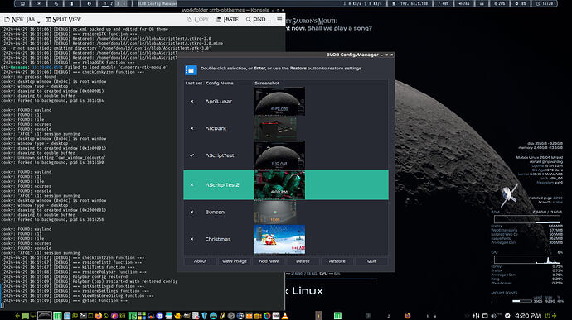Click the green exit arrow at panel end

click(x=554, y=316)
